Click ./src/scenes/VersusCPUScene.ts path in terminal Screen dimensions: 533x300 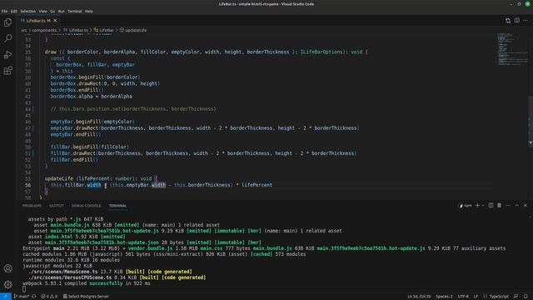click(70, 277)
